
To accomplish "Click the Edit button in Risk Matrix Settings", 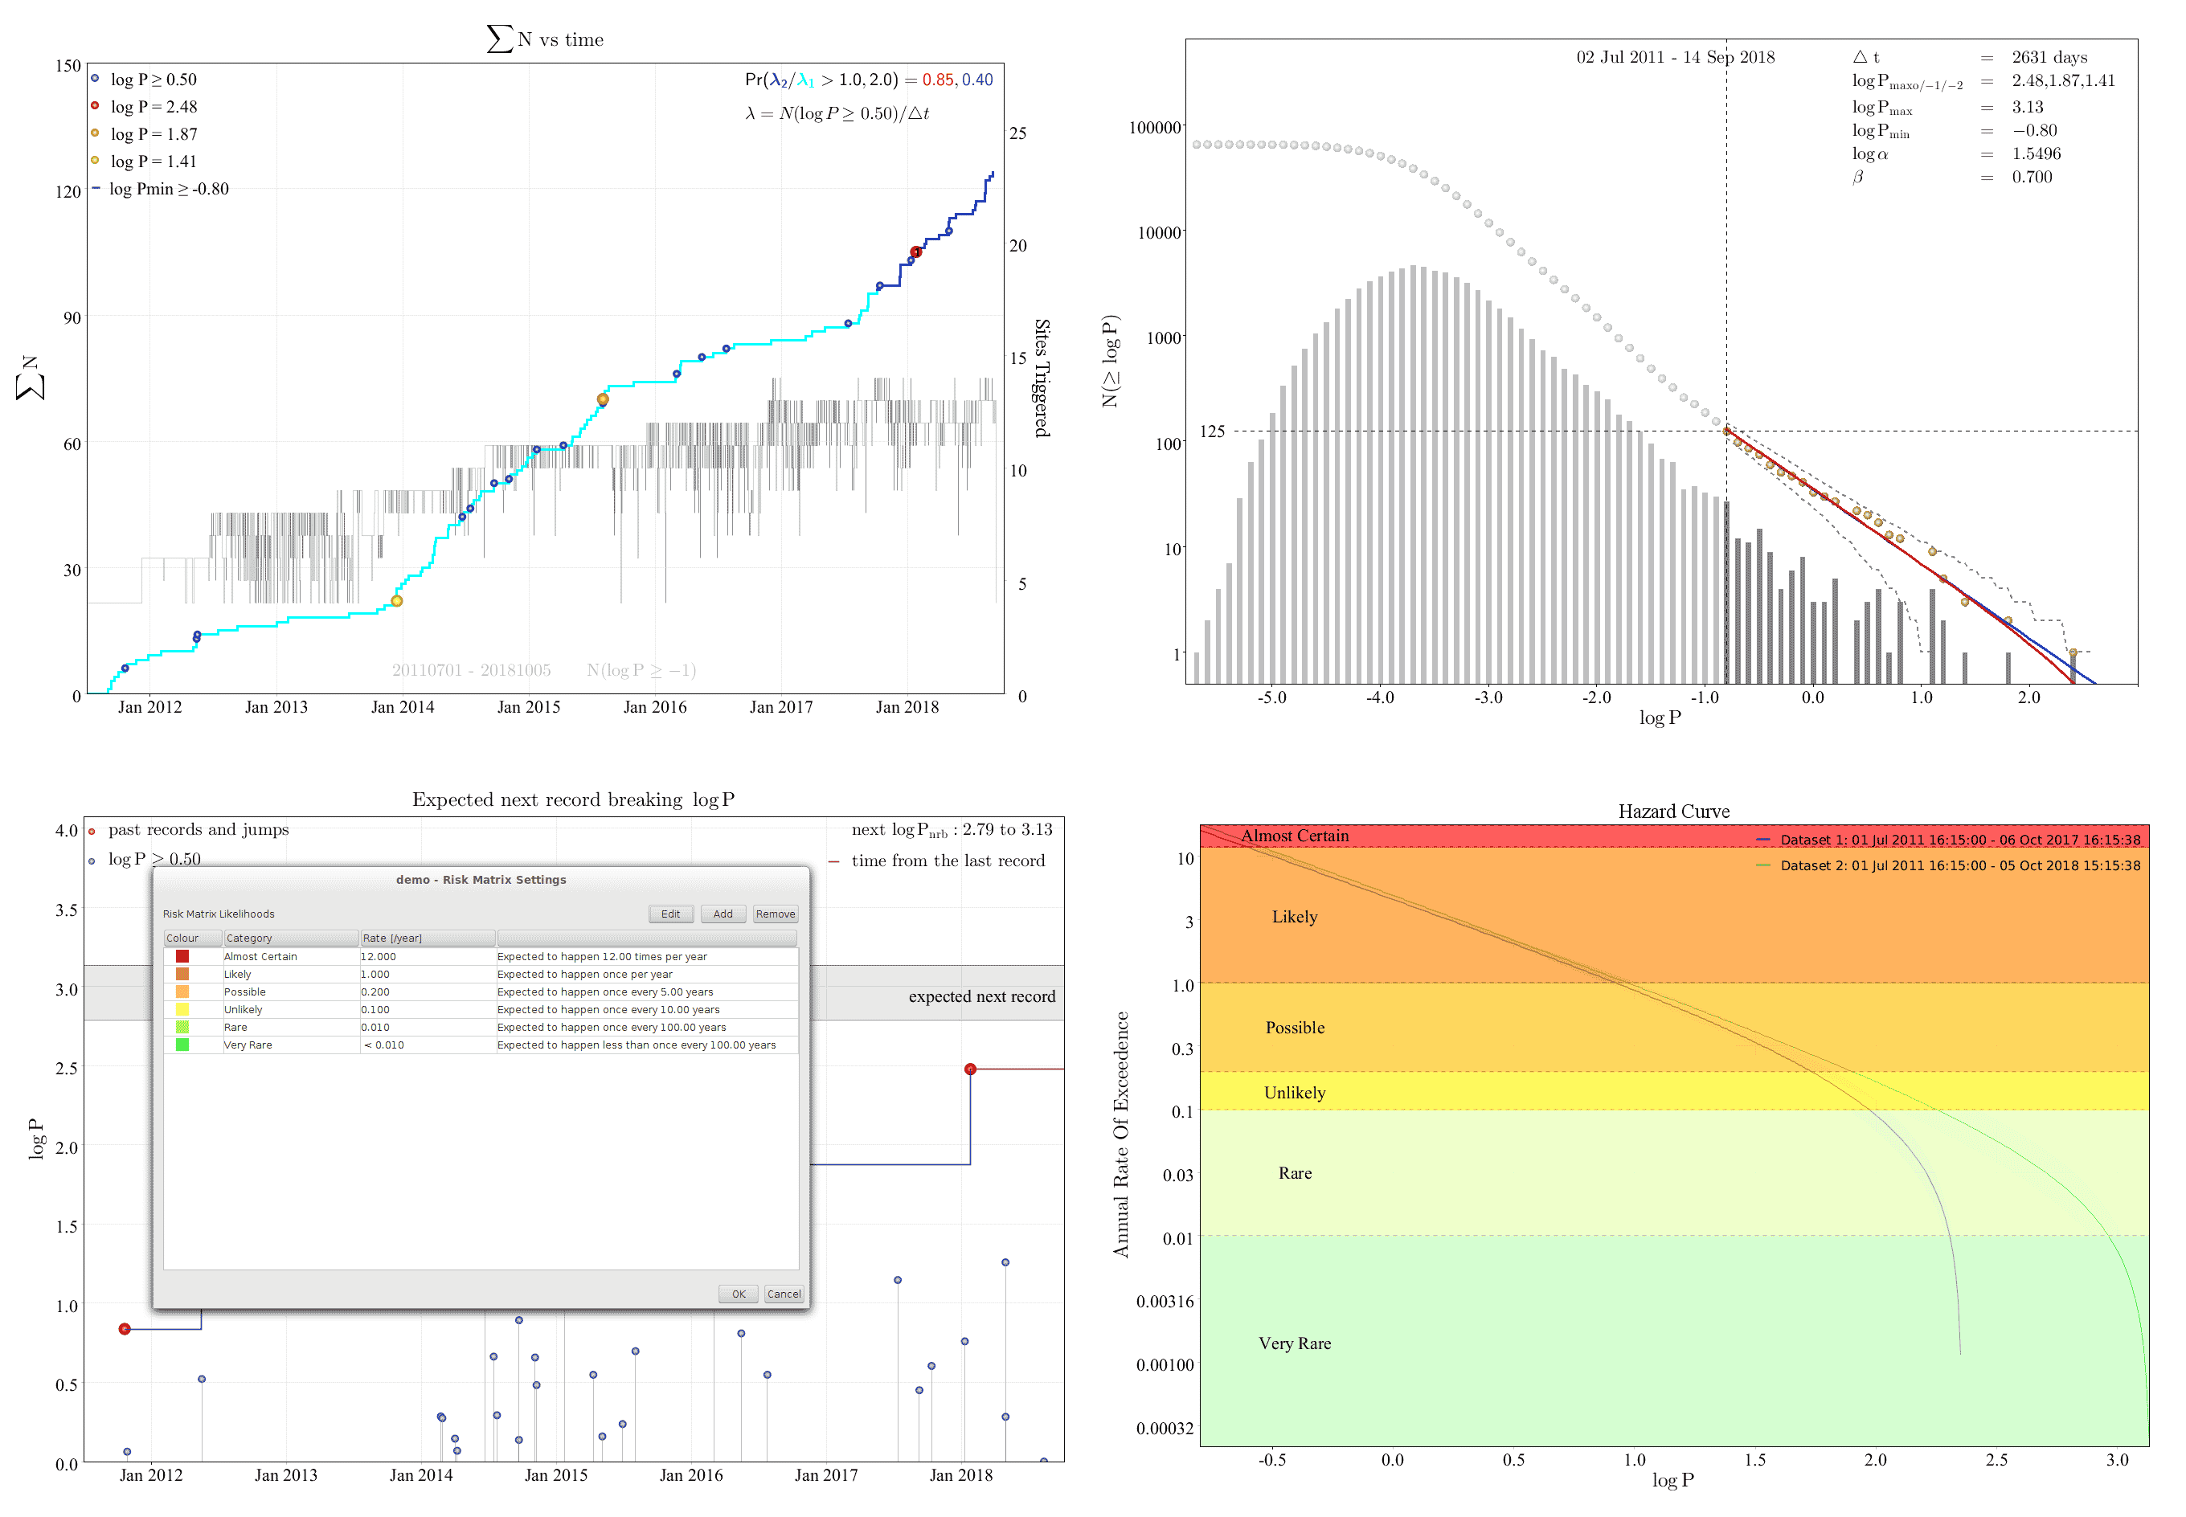I will coord(670,914).
